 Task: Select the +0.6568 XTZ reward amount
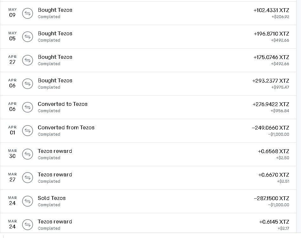click(x=273, y=152)
